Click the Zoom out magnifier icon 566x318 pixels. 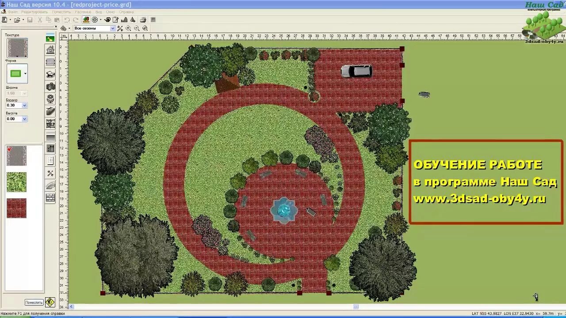[137, 28]
